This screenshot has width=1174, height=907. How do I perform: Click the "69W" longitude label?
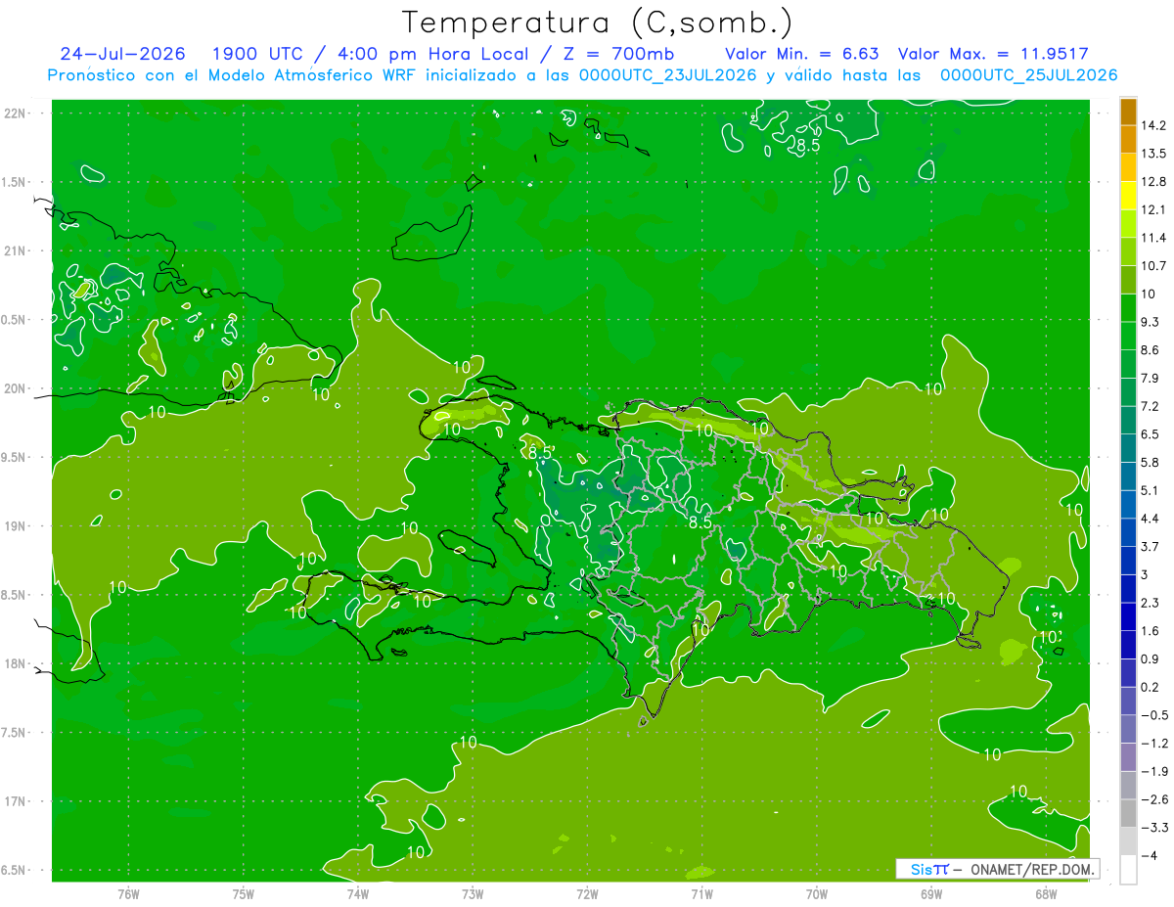930,892
